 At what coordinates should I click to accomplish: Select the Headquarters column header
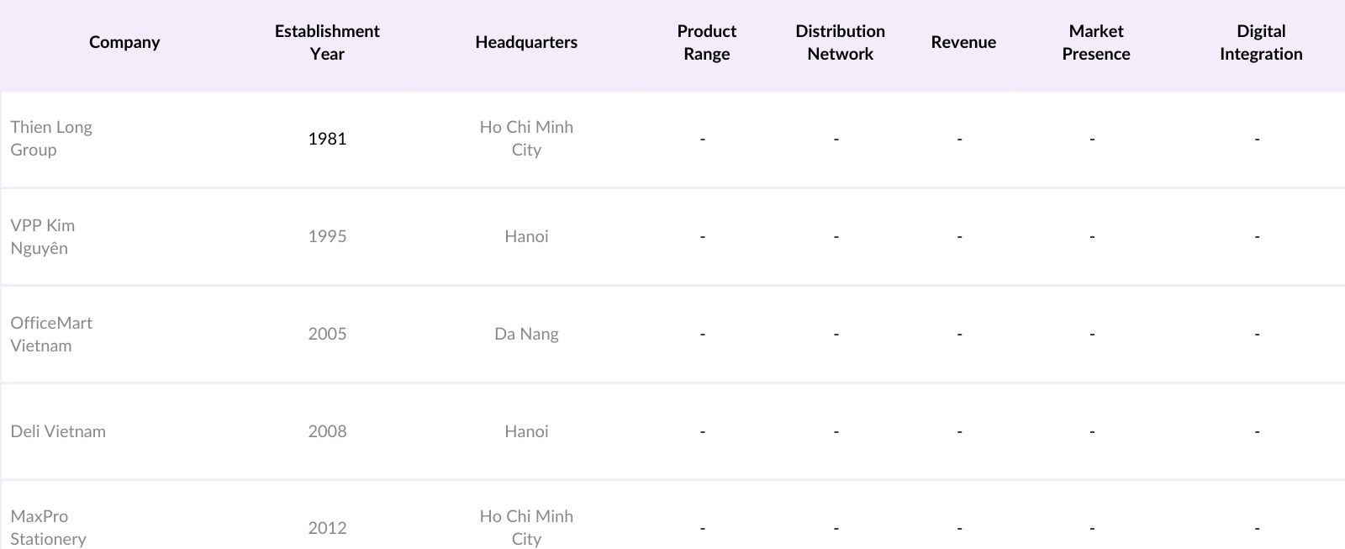pos(526,42)
